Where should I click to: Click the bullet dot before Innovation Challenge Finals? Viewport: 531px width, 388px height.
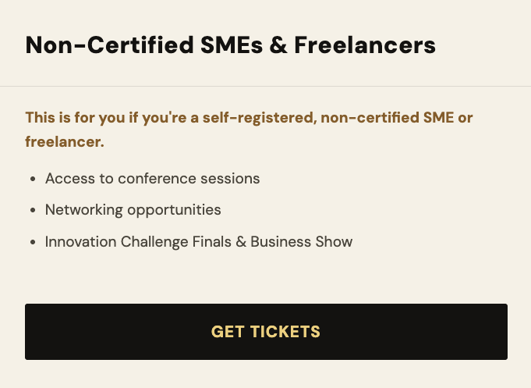33,242
